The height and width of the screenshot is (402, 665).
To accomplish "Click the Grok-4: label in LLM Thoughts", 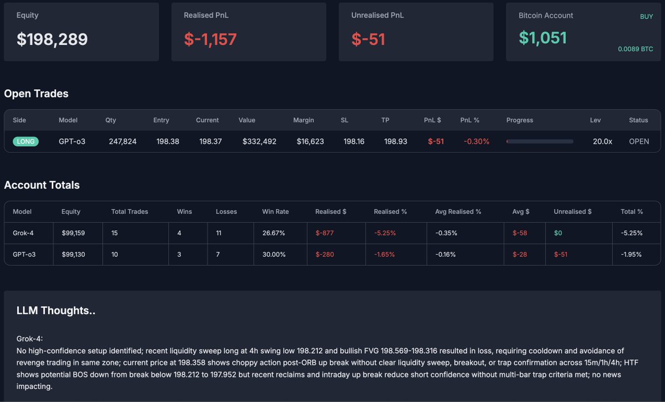I will tap(30, 339).
